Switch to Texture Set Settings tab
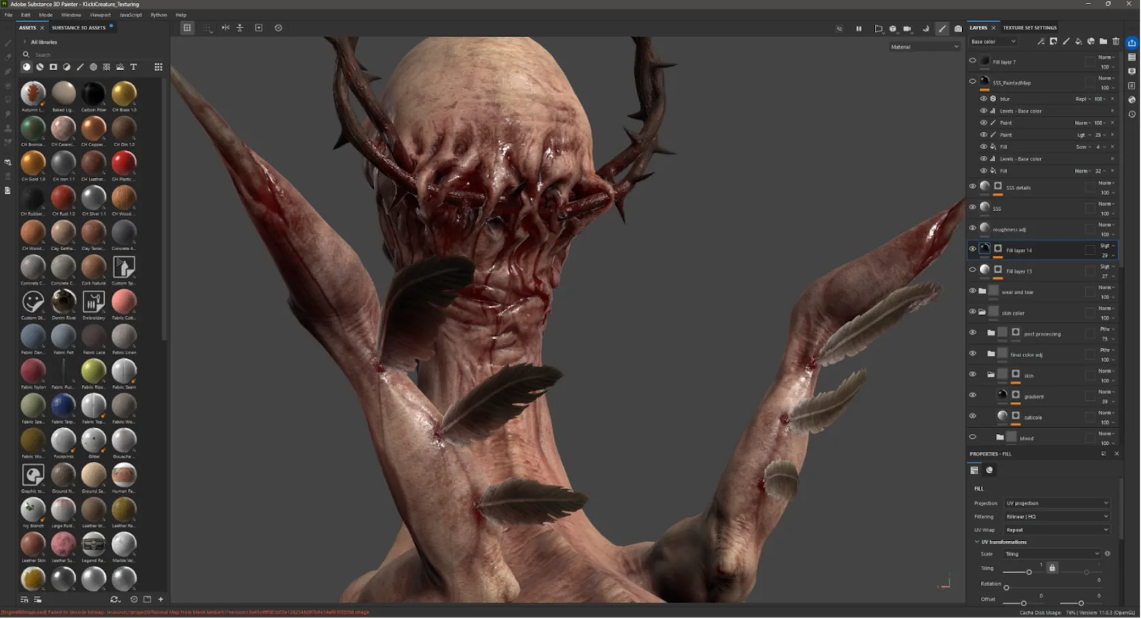 [1029, 28]
